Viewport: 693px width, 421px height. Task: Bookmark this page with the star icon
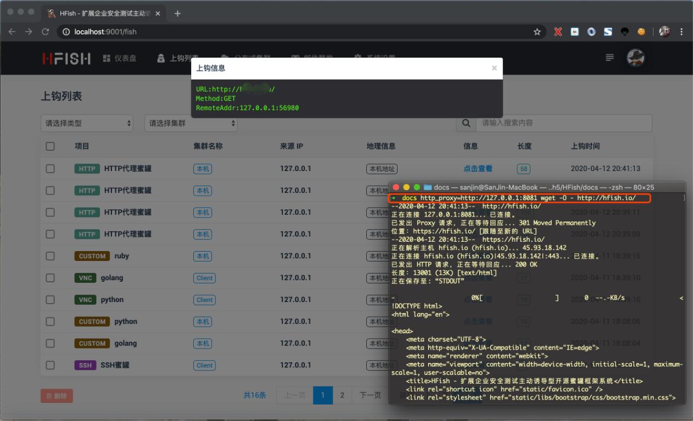(x=537, y=32)
